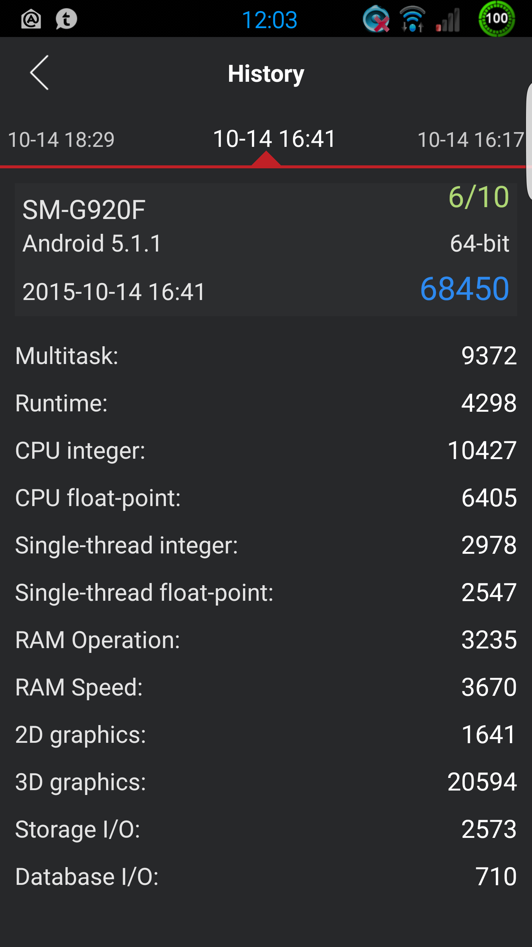This screenshot has width=532, height=947.
Task: Tap the 68450 total score
Action: 465,289
